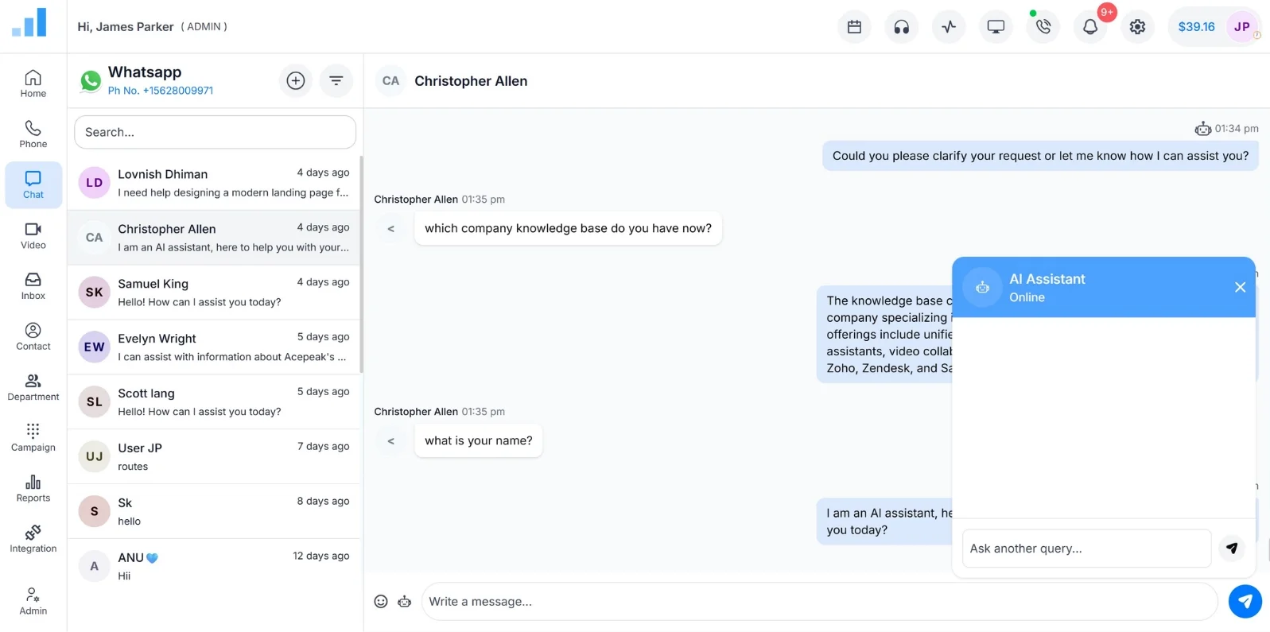
Task: Click the $39.16 balance
Action: click(1196, 27)
